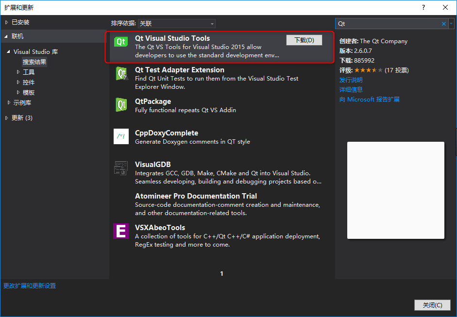
Task: Expand the 示例库 tree node
Action: tap(8, 102)
